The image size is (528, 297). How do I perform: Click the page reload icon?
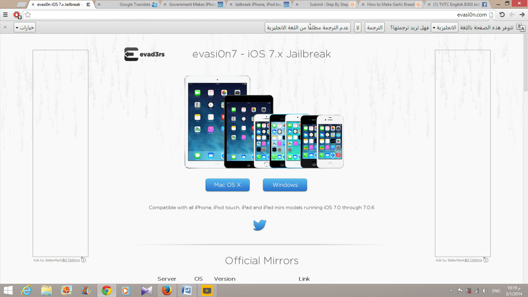(x=502, y=15)
